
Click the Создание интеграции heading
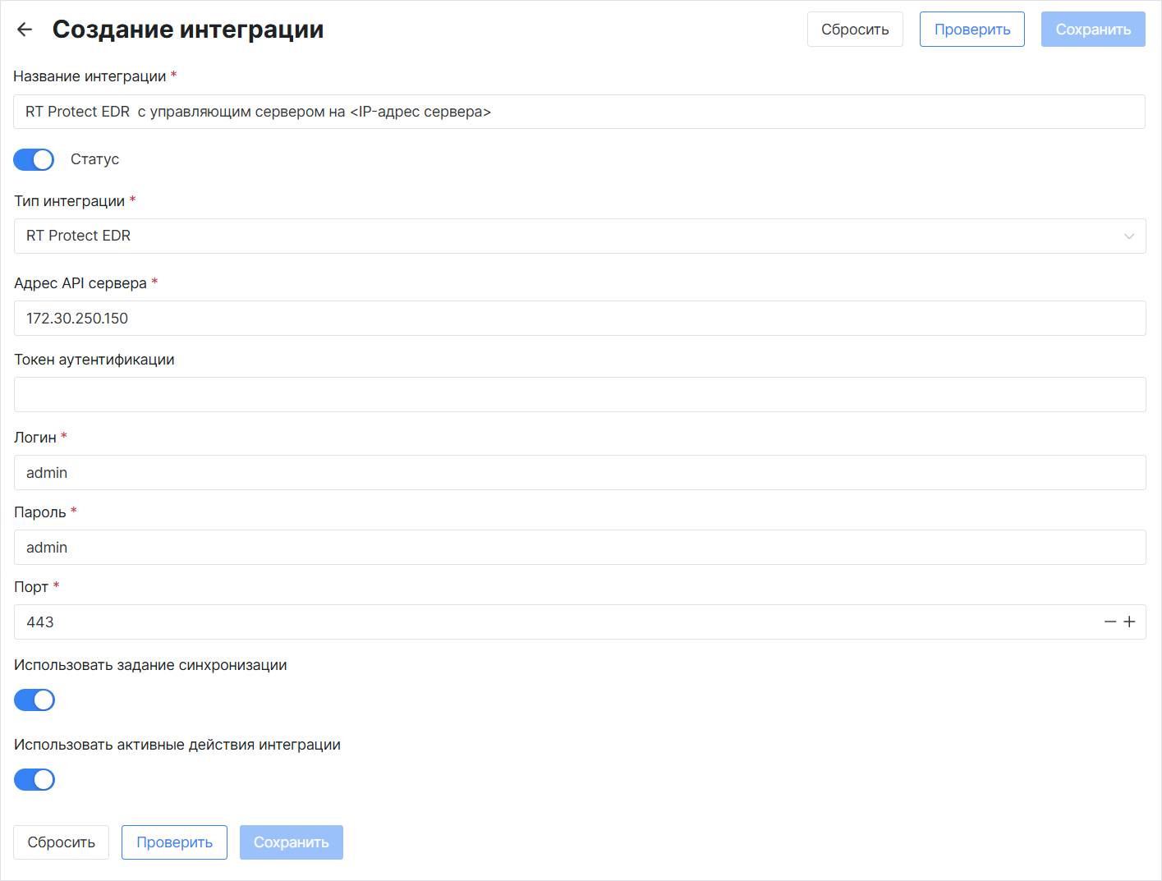[188, 30]
